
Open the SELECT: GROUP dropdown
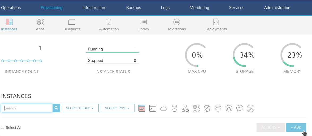pos(80,108)
